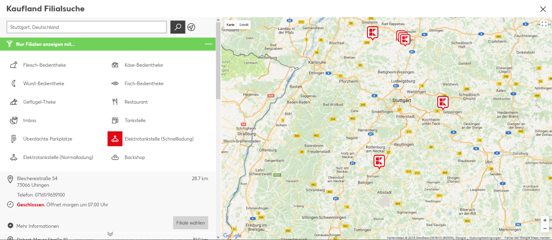
Task: Click the funnel filter icon
Action: pyautogui.click(x=9, y=44)
